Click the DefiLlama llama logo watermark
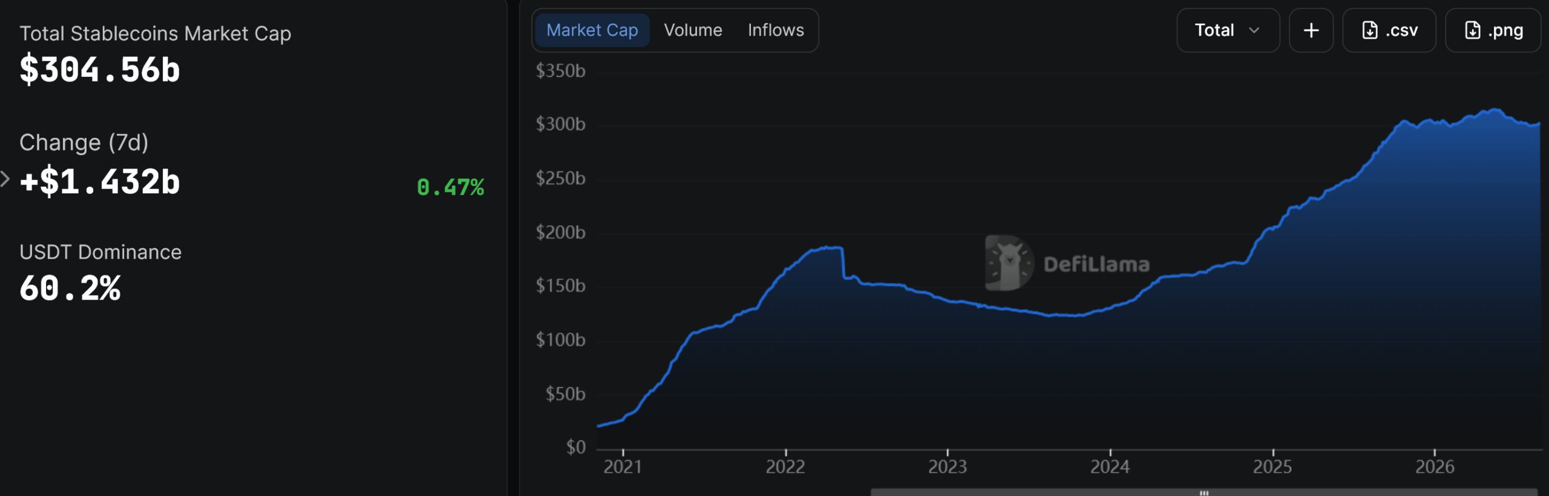 [x=1009, y=263]
